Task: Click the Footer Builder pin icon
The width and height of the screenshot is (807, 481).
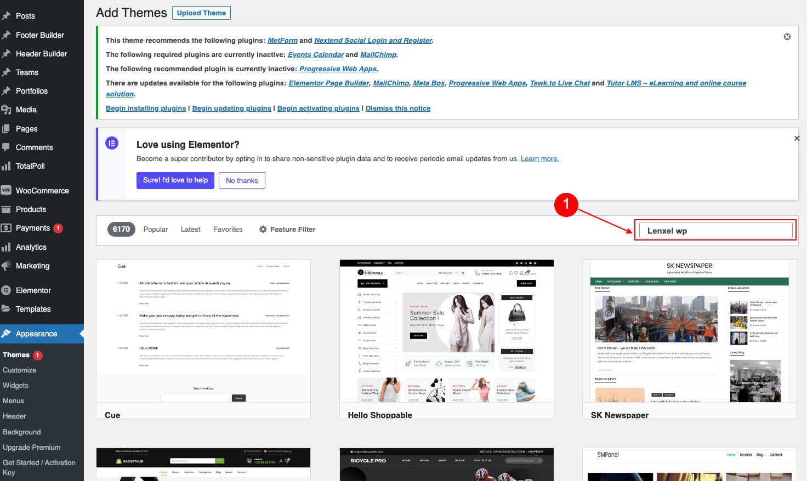Action: point(6,35)
